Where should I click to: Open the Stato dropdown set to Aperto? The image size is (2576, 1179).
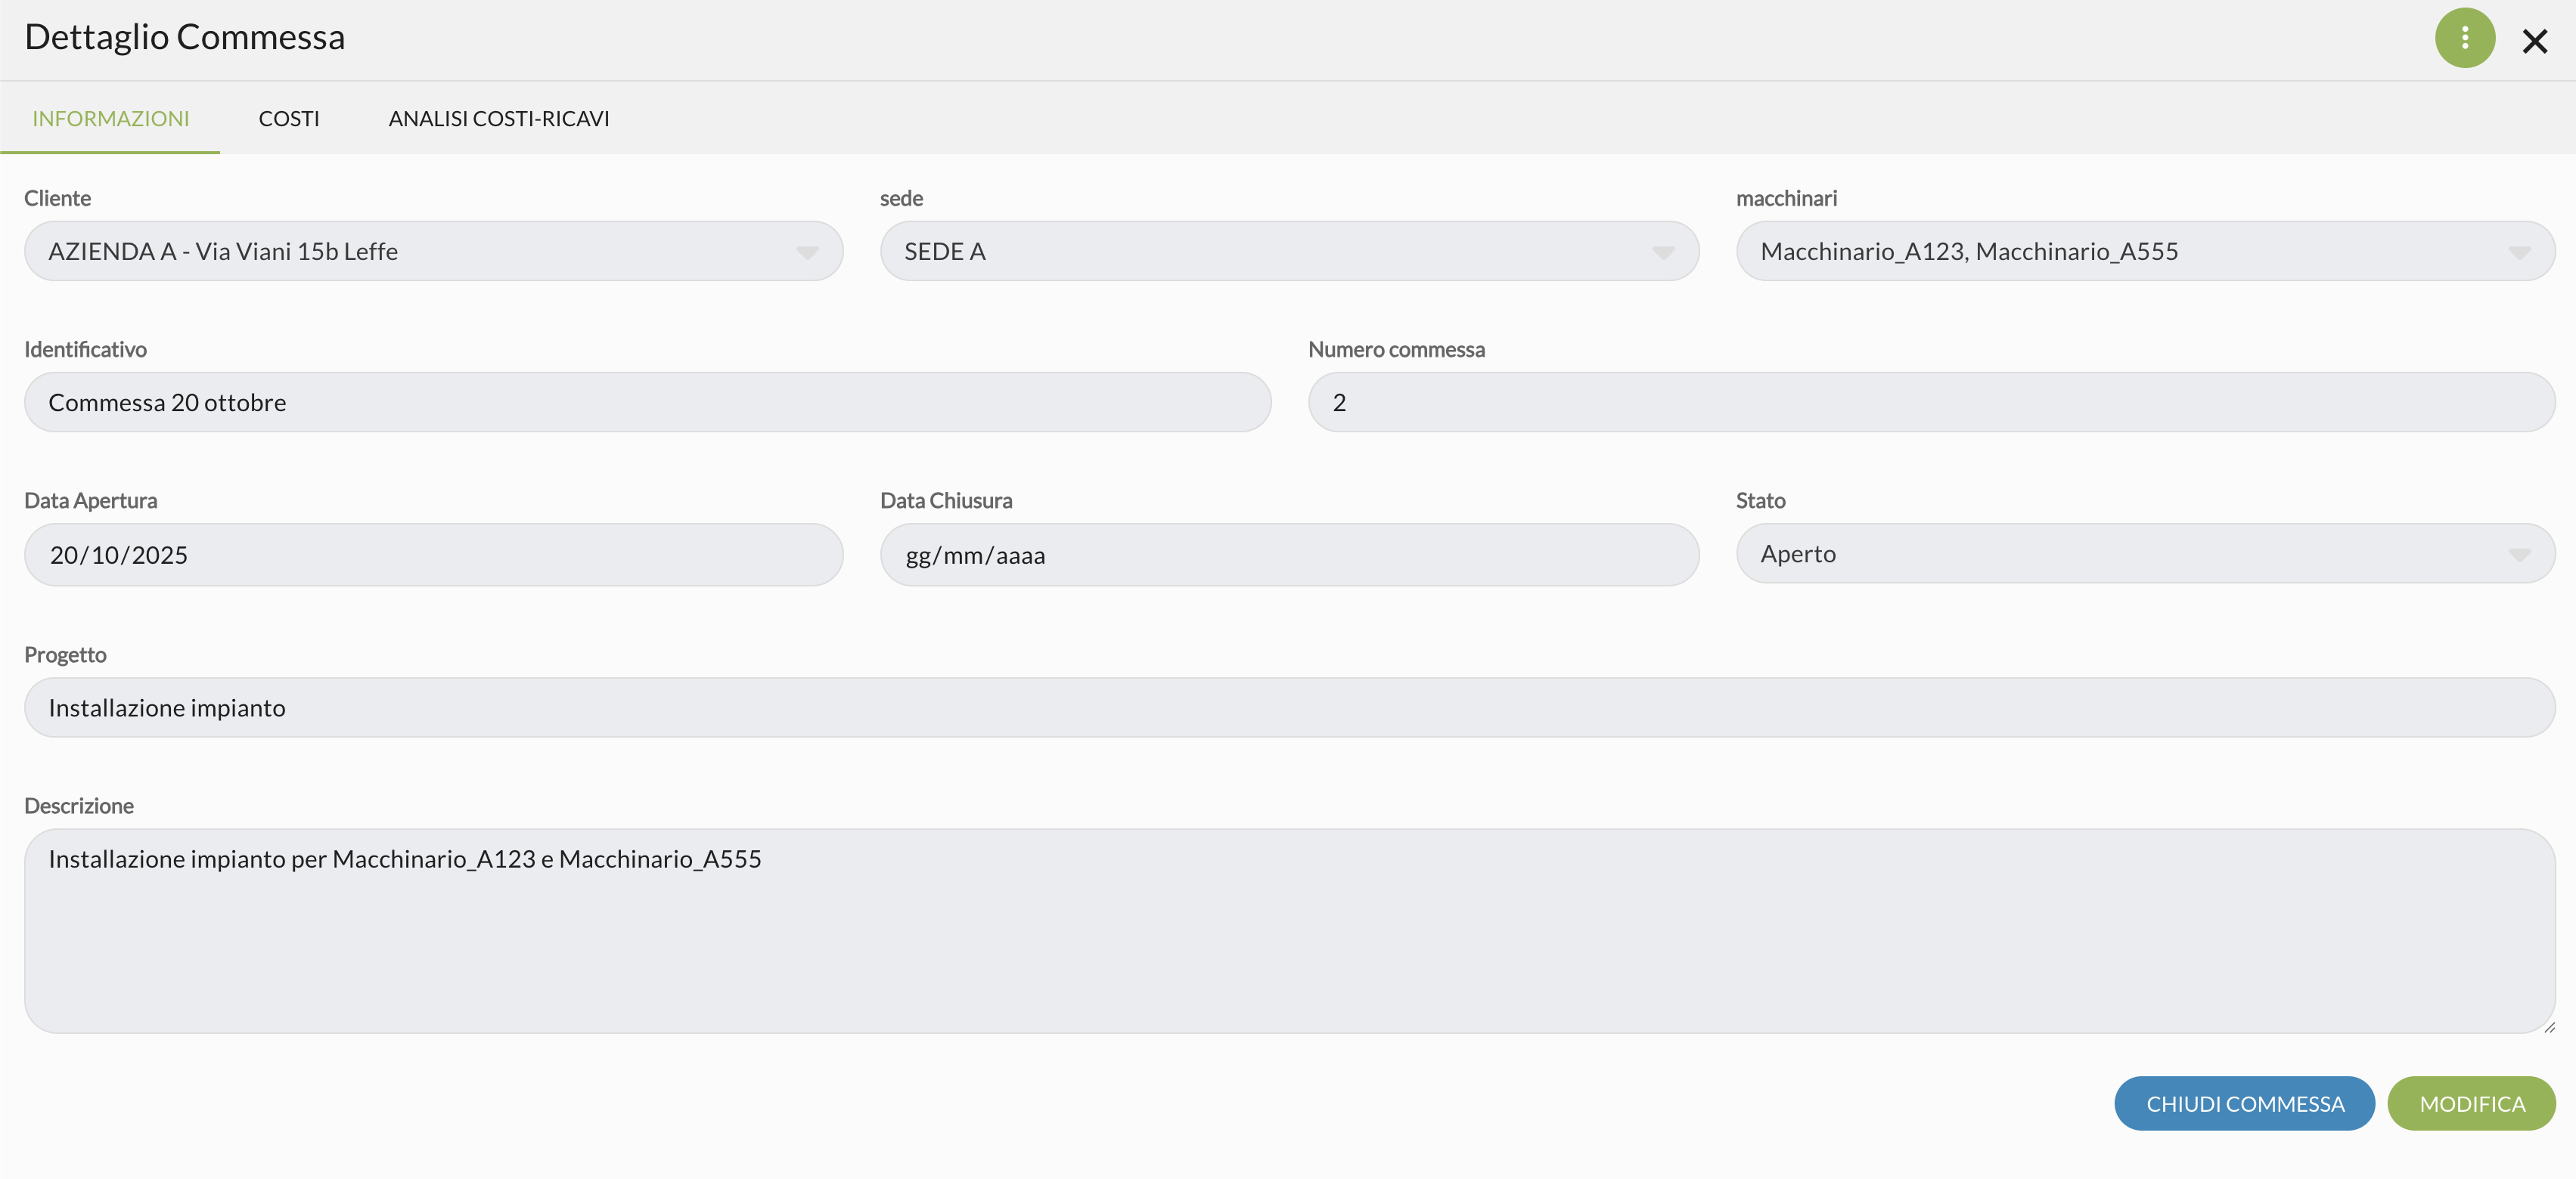point(2144,553)
